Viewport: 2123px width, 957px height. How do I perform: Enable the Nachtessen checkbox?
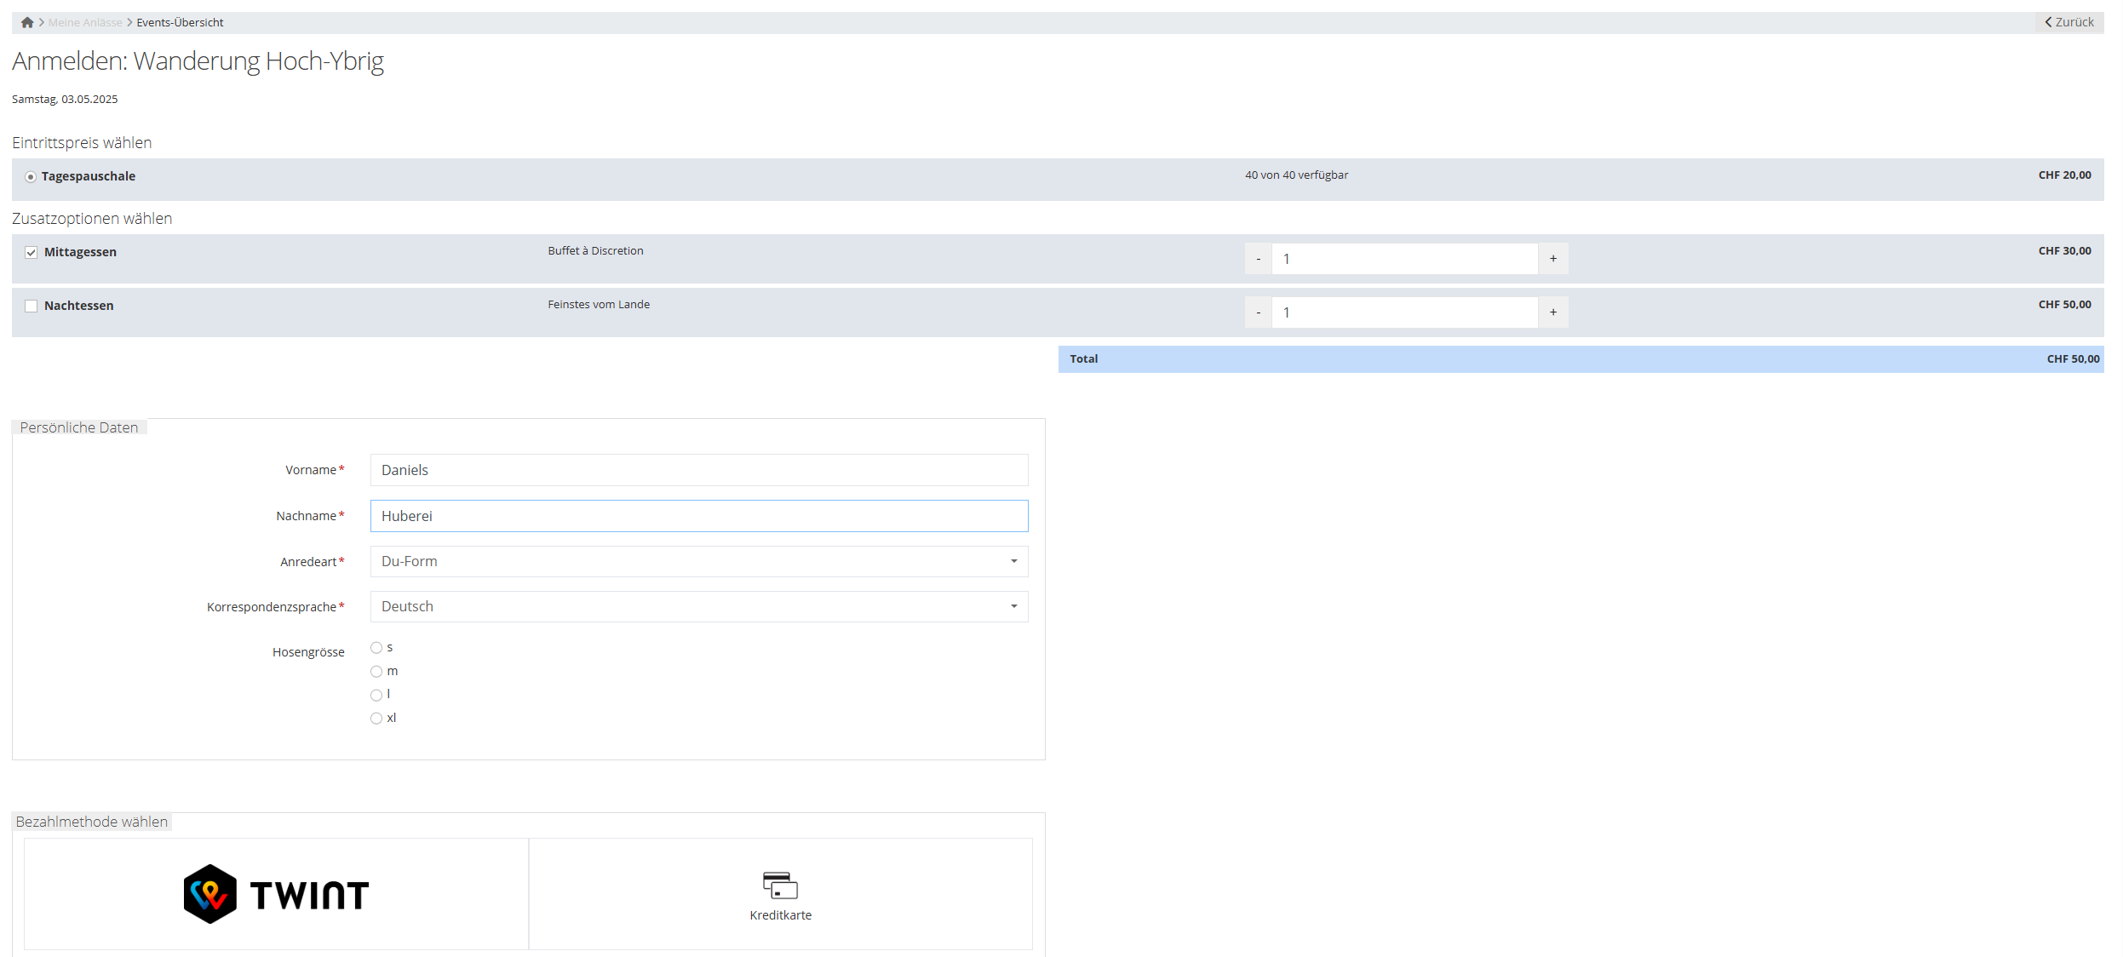[x=32, y=307]
